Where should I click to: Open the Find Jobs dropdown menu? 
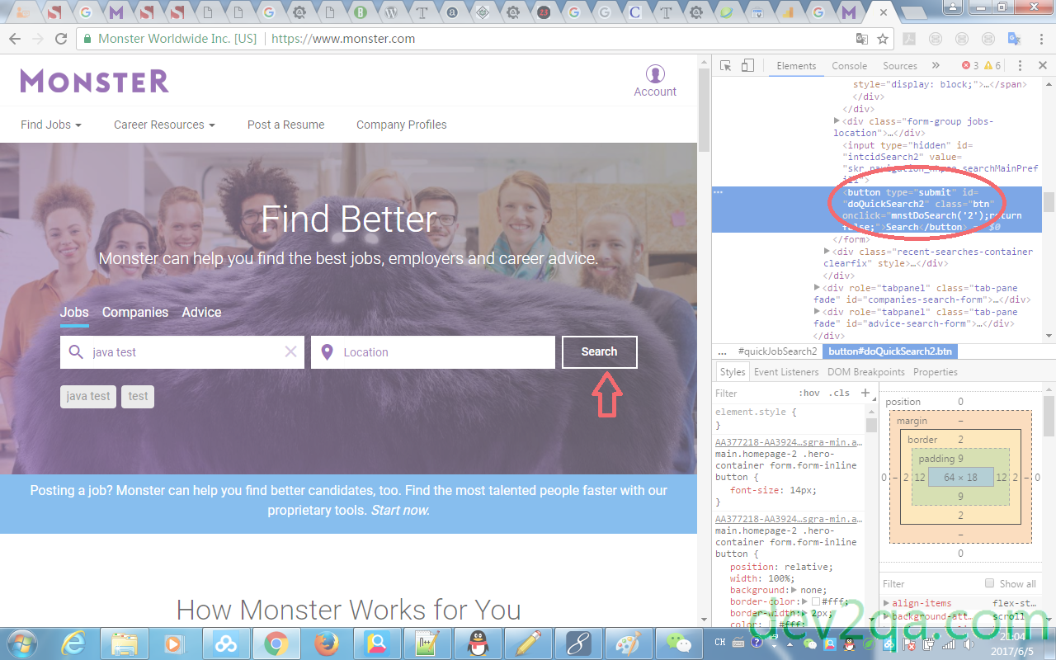pos(51,125)
